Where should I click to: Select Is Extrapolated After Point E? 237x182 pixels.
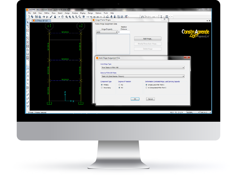click(146, 88)
